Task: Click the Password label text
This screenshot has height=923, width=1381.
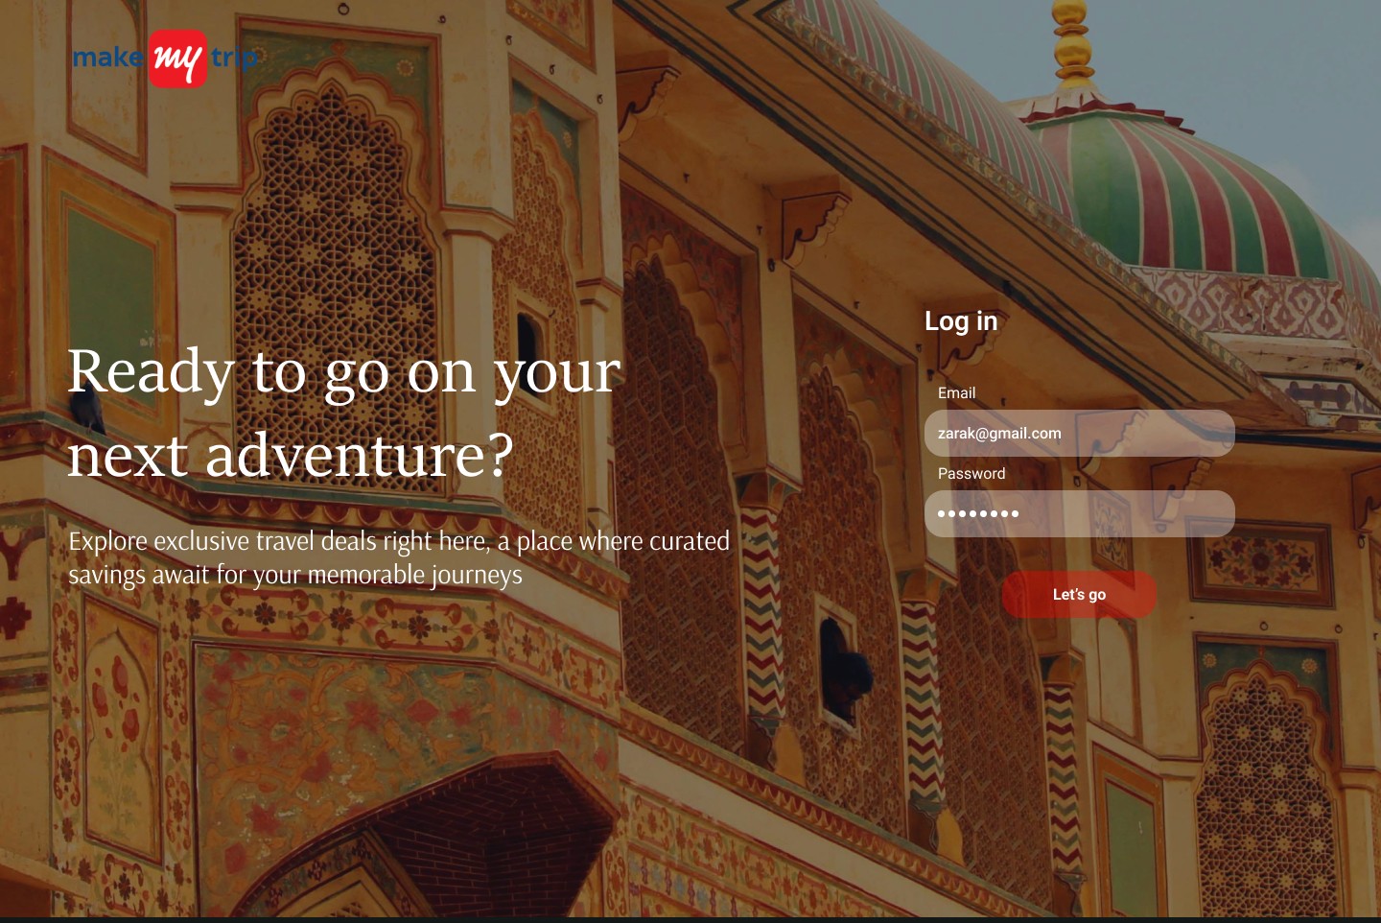Action: [x=971, y=473]
